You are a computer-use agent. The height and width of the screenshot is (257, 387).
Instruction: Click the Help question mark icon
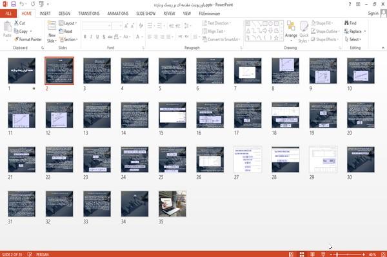tap(350, 5)
